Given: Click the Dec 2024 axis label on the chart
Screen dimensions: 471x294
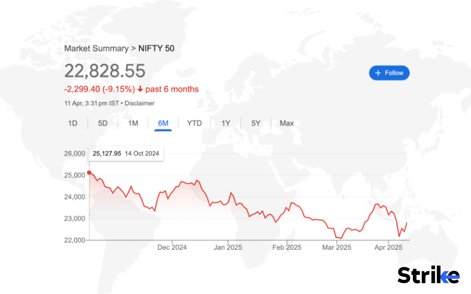Looking at the screenshot, I should pos(172,247).
